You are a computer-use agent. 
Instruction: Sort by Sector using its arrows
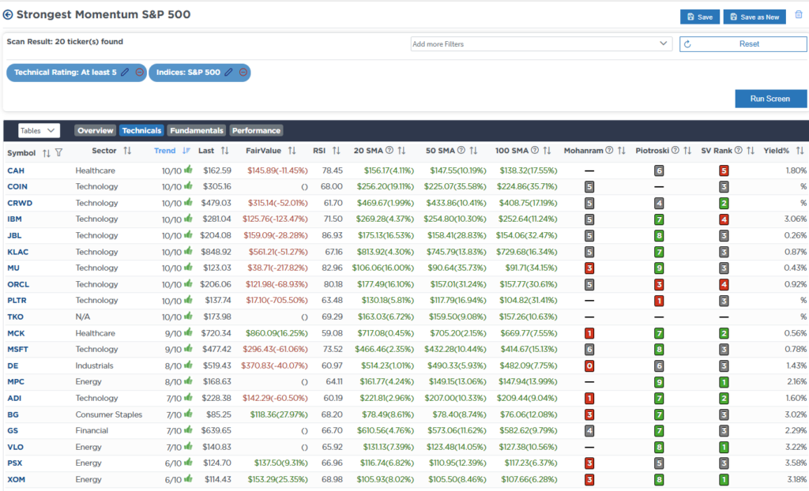[127, 151]
